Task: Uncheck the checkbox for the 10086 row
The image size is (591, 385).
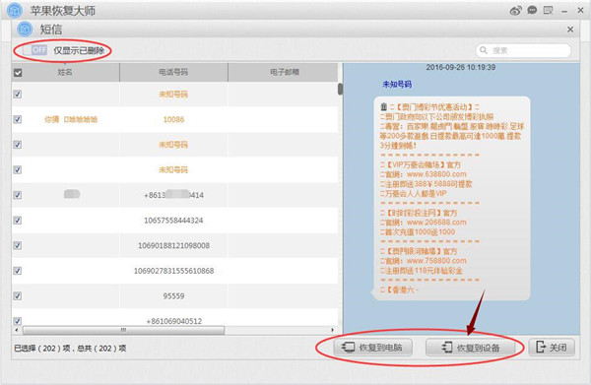Action: click(x=18, y=119)
